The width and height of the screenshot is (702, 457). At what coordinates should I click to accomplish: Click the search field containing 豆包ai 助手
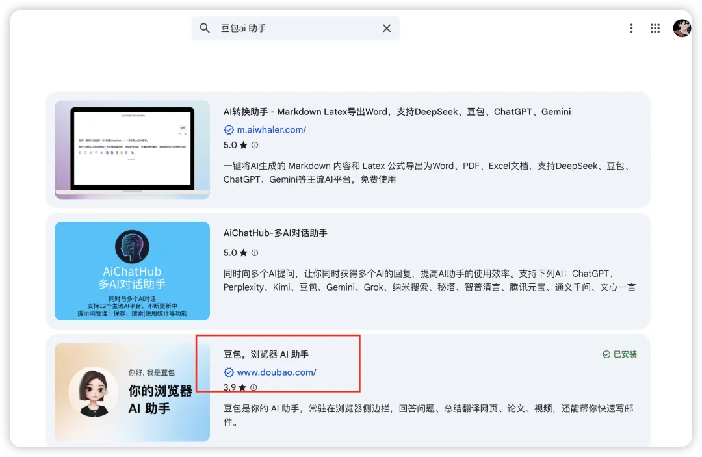(296, 28)
